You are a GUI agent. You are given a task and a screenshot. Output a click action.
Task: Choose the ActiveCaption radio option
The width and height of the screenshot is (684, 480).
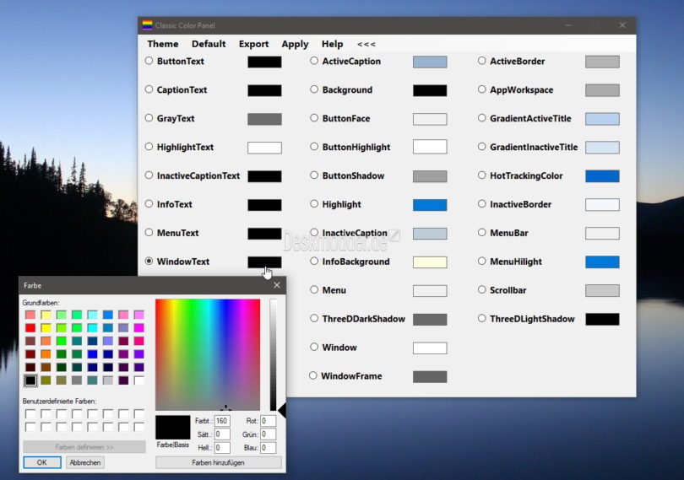[314, 62]
